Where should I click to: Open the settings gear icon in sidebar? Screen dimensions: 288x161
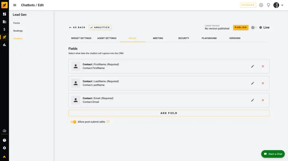tap(5, 148)
